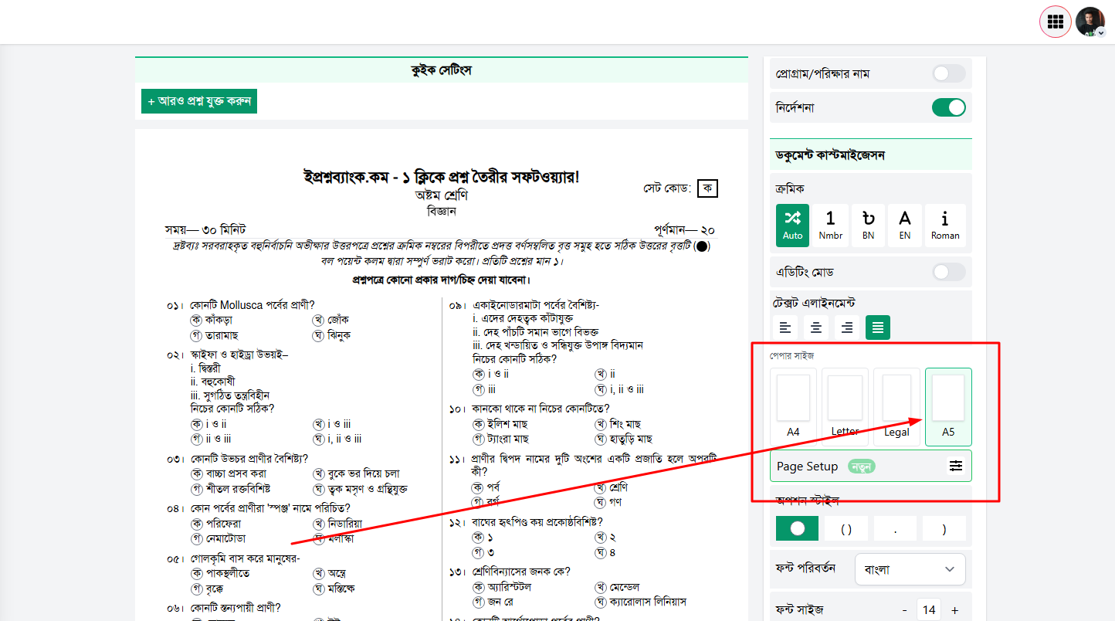Viewport: 1115px width, 621px height.
Task: Align text to the left
Action: [x=785, y=327]
